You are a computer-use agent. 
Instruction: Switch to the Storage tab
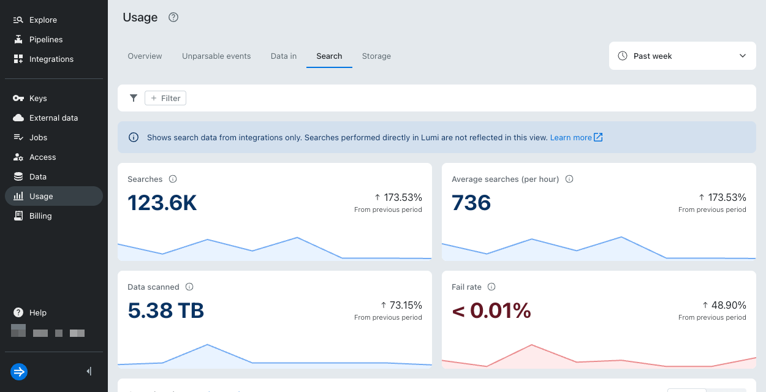(376, 56)
